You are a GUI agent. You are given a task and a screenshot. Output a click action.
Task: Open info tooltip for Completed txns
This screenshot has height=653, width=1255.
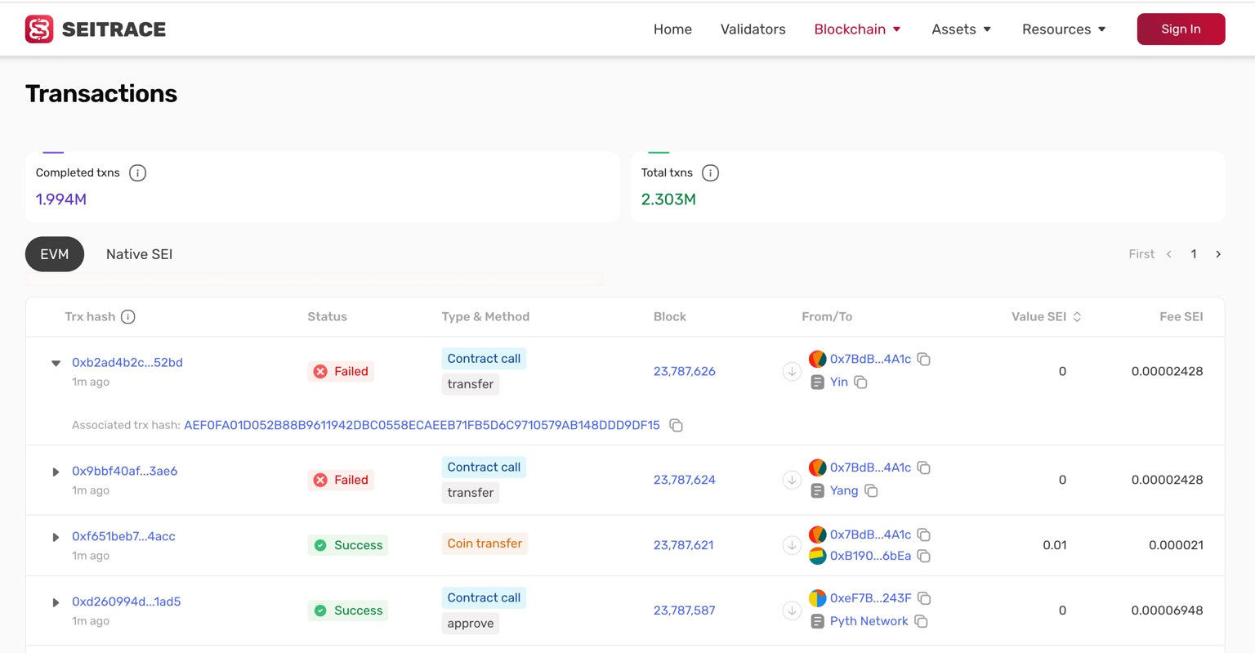(137, 173)
